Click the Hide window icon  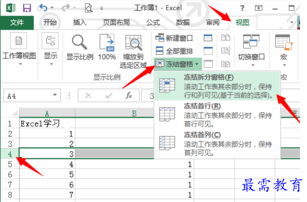point(208,50)
